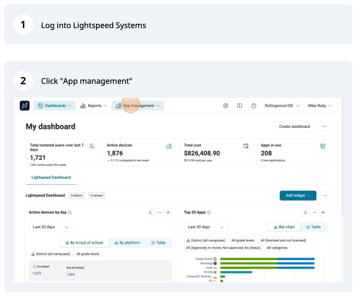This screenshot has height=296, width=356.
Task: Click the My dashboard heading
Action: tap(50, 126)
